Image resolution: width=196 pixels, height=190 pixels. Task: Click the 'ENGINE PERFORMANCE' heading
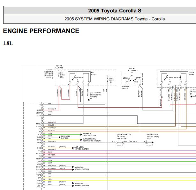41,31
